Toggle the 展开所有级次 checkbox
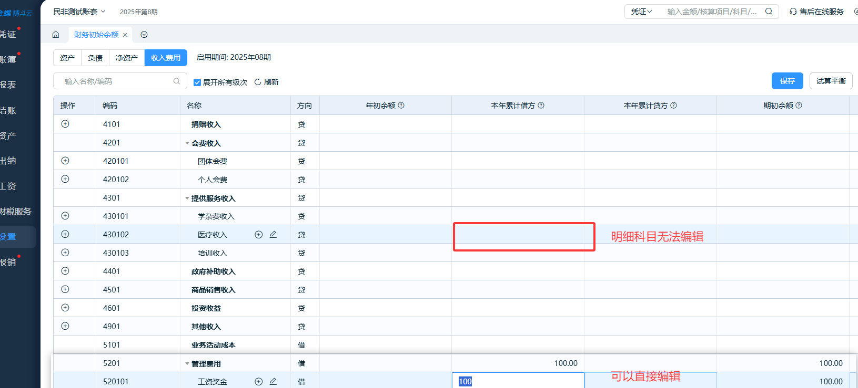Image resolution: width=858 pixels, height=388 pixels. (x=197, y=82)
